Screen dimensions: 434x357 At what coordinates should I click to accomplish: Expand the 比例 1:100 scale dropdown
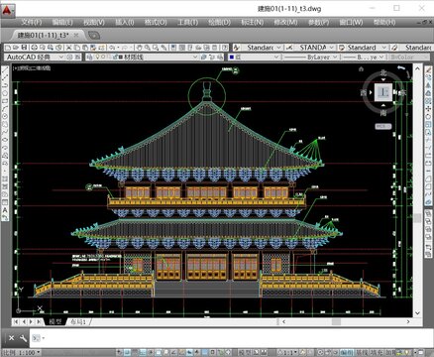pos(21,353)
